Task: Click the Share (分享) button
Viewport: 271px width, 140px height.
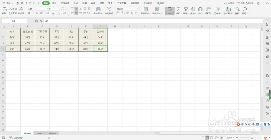Action: [241, 3]
